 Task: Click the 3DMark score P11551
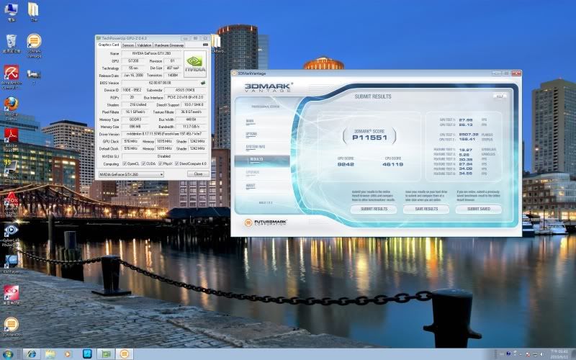(369, 138)
